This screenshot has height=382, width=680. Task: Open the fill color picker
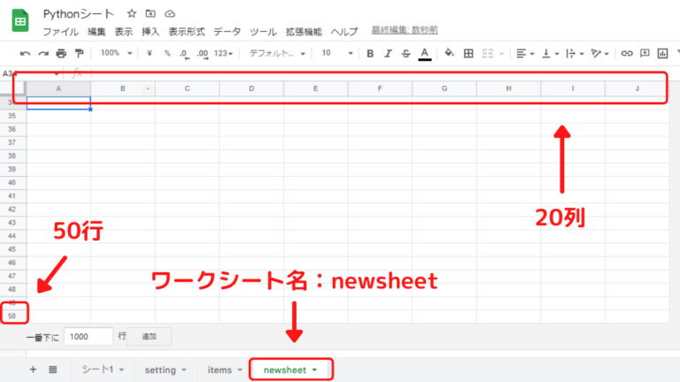[449, 53]
